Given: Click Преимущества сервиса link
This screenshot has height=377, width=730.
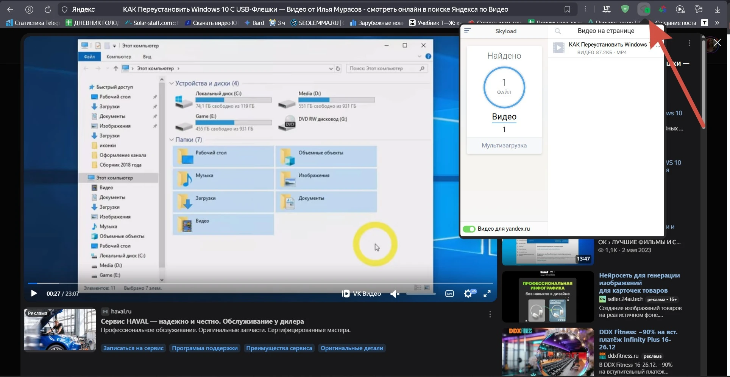Looking at the screenshot, I should coord(279,348).
